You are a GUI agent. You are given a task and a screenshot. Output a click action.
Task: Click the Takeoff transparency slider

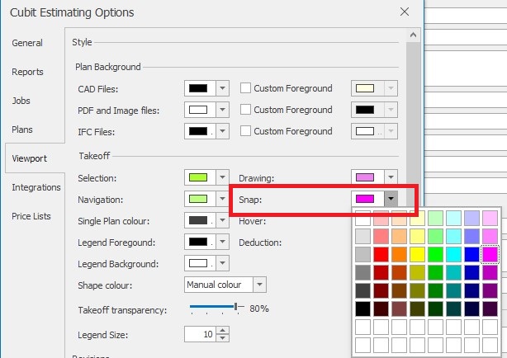click(x=213, y=308)
